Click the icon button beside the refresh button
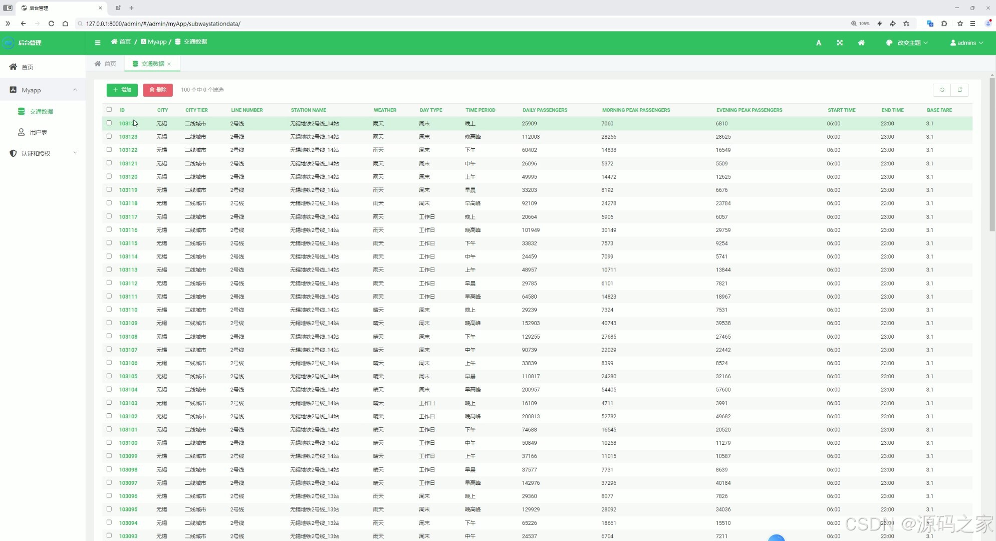 coord(960,90)
